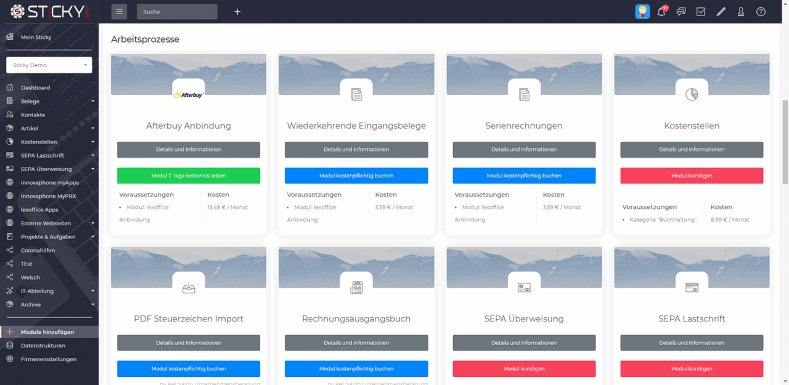
Task: Expand the IT-Abteilung sidebar submenu
Action: (92, 291)
